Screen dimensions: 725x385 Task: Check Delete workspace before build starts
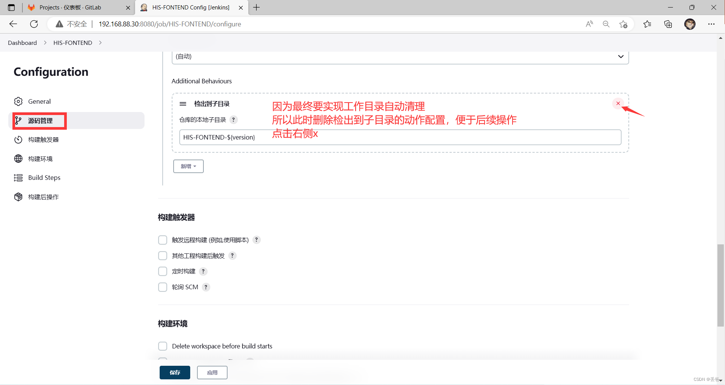[x=163, y=346]
